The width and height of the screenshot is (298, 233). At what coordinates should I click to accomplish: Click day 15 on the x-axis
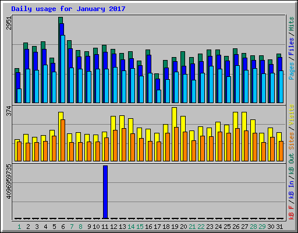click(140, 227)
